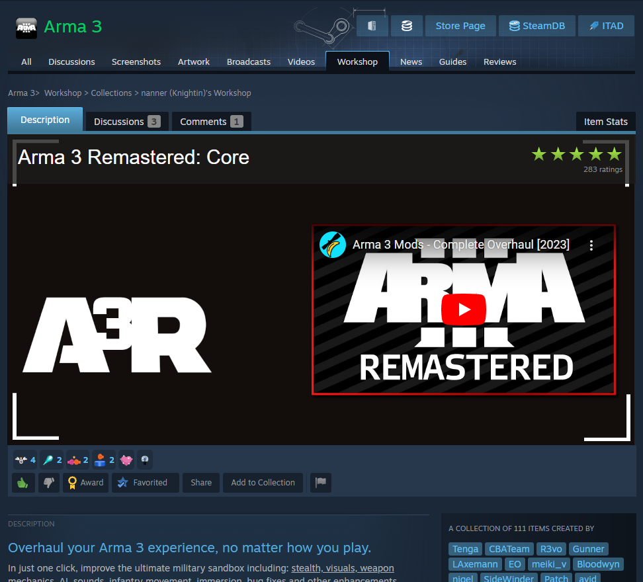Open the Reviews hub tab
643x582 pixels.
499,62
